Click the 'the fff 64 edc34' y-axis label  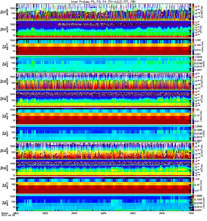pos(4,151)
